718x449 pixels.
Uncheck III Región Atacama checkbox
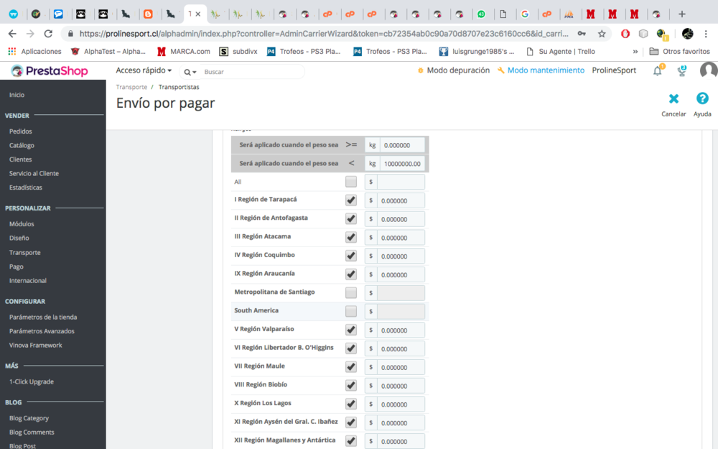351,237
